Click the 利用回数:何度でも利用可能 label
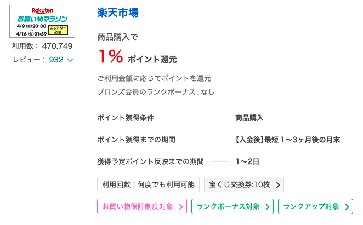 point(148,184)
